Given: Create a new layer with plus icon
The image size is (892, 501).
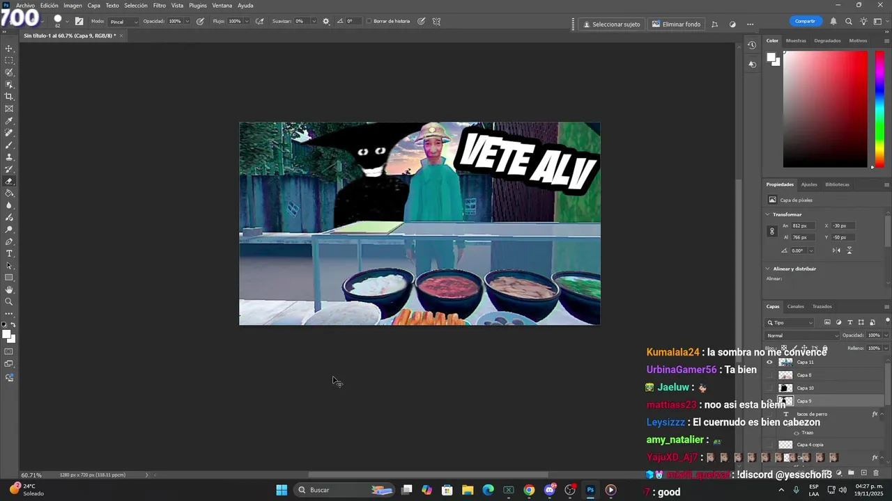Looking at the screenshot, I should (864, 473).
